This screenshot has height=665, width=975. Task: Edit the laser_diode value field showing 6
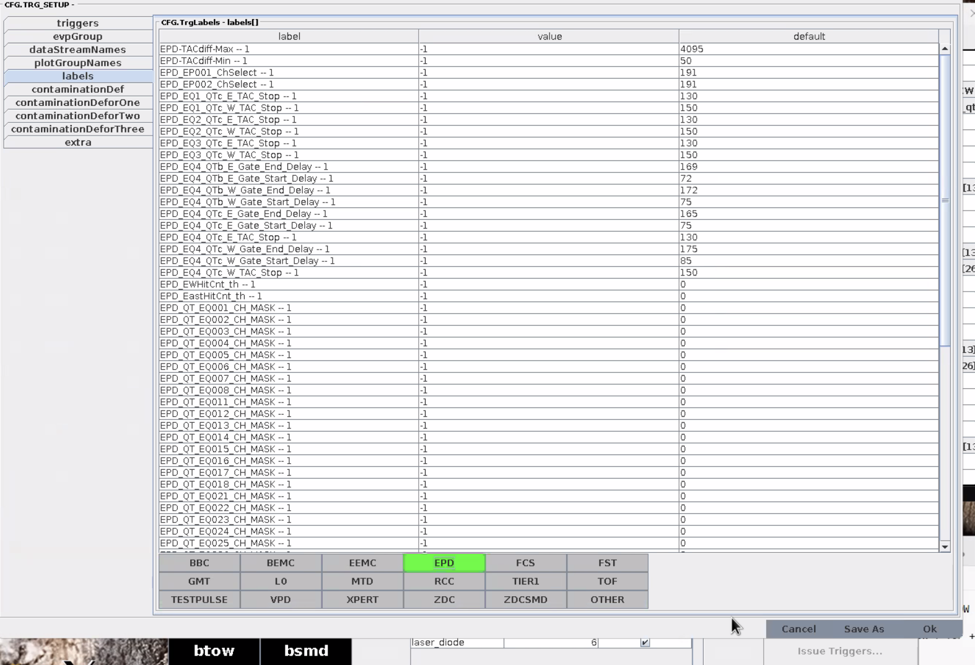(551, 643)
